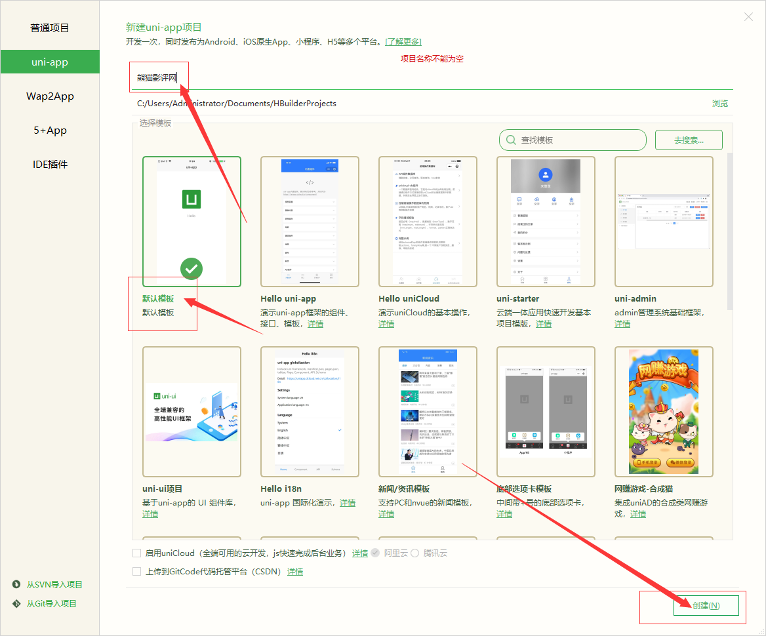Open 详情 link for 新闻/资讯模板
Image resolution: width=766 pixels, height=636 pixels.
point(386,514)
